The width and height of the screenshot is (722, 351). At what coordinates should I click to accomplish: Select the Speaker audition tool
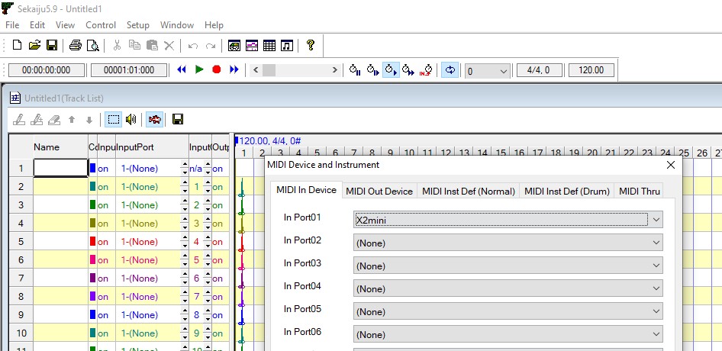point(131,120)
